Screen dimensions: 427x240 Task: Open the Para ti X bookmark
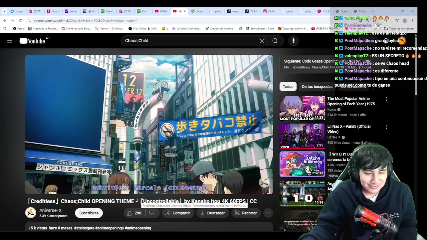[x=19, y=29]
